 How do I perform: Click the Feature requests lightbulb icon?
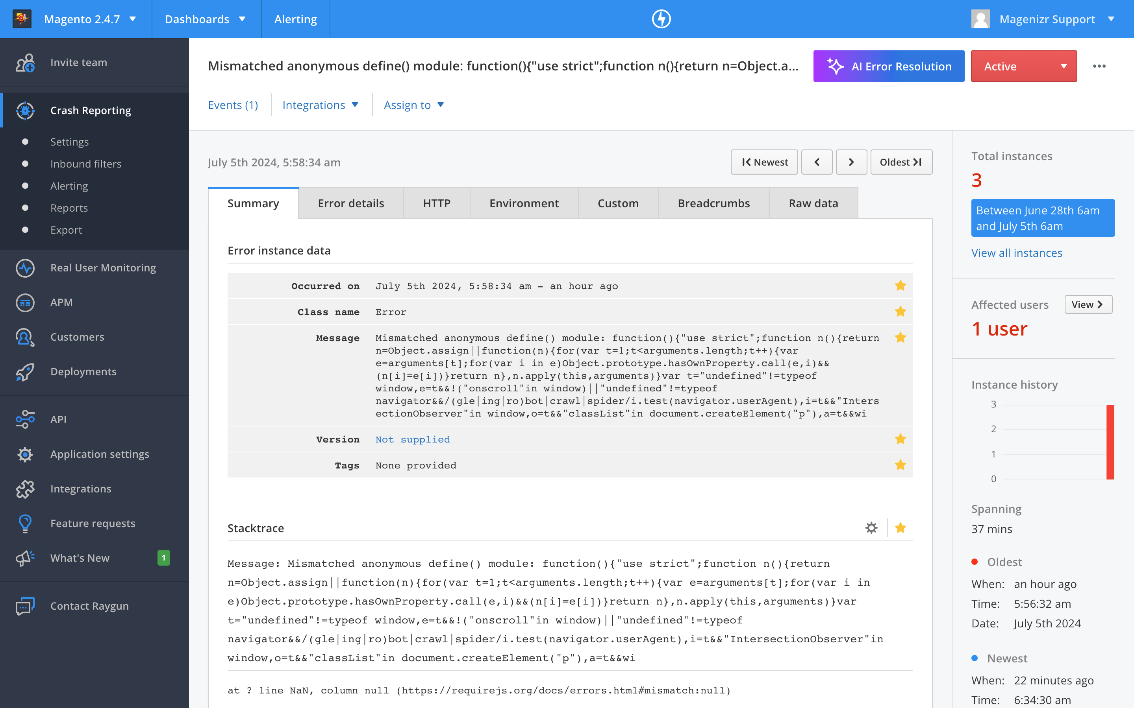click(25, 524)
